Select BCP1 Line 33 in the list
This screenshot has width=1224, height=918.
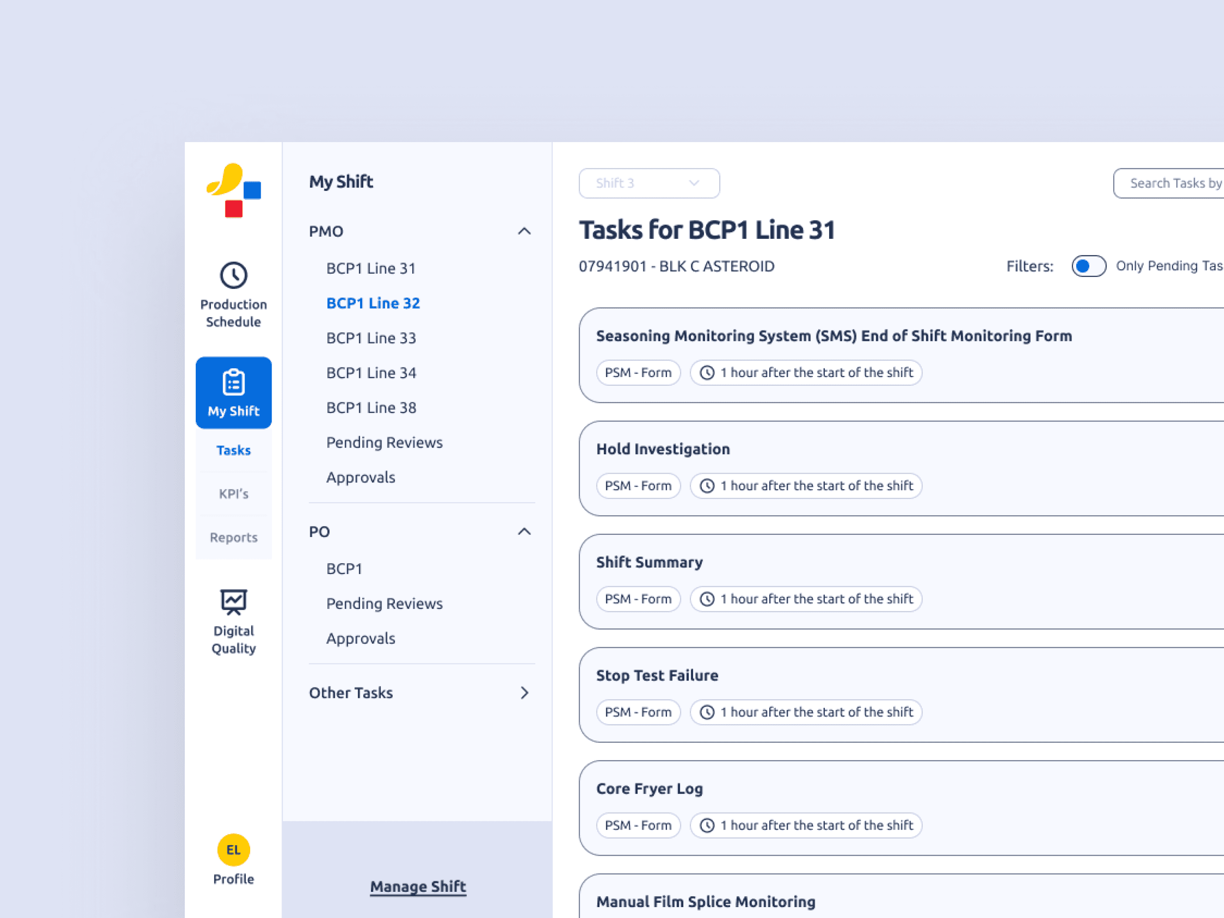(371, 338)
